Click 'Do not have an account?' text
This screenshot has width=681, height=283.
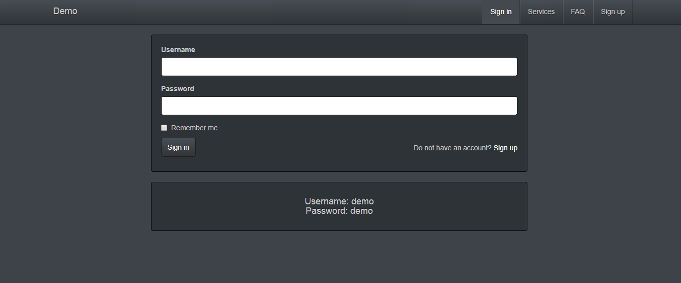click(452, 148)
